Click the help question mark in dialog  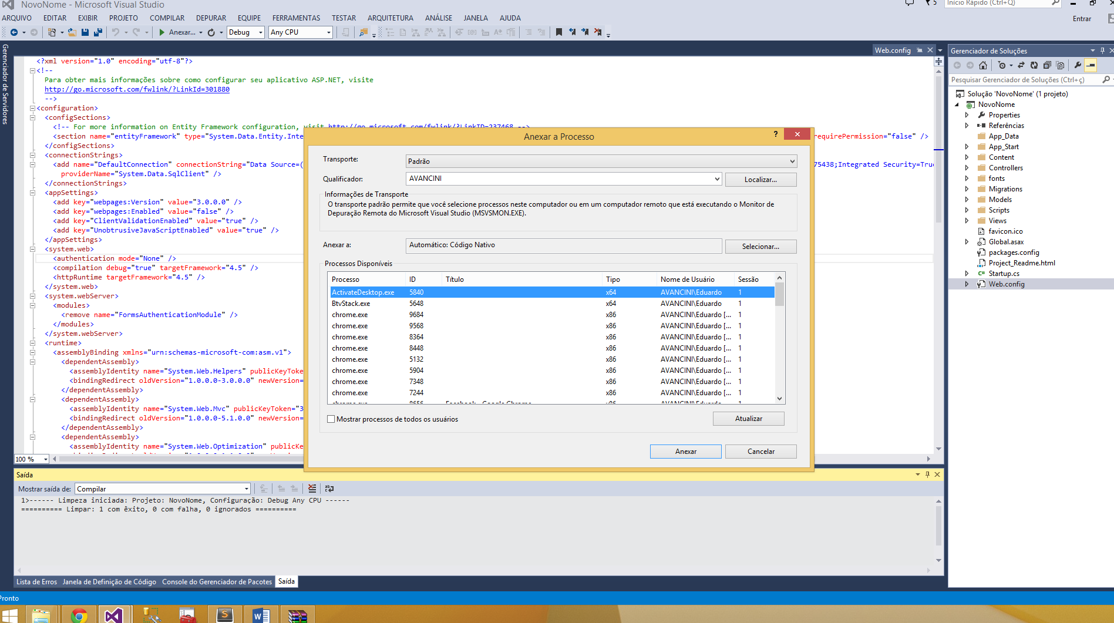click(776, 134)
